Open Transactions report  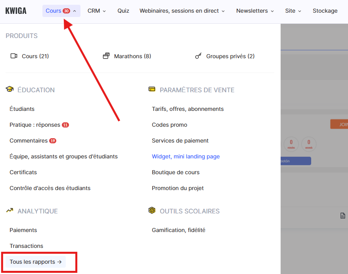coord(26,246)
